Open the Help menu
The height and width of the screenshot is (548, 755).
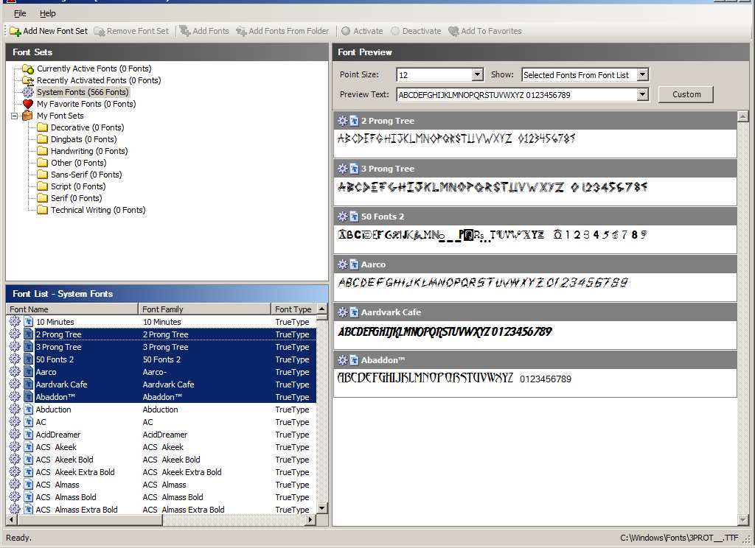(48, 13)
